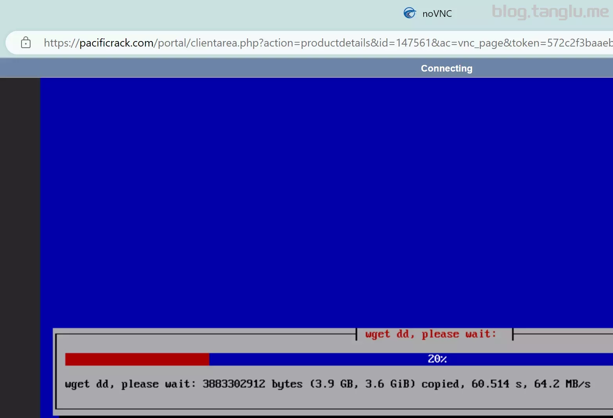This screenshot has height=418, width=613.
Task: Click the '3883302912 bytes' copied status line
Action: [327, 384]
